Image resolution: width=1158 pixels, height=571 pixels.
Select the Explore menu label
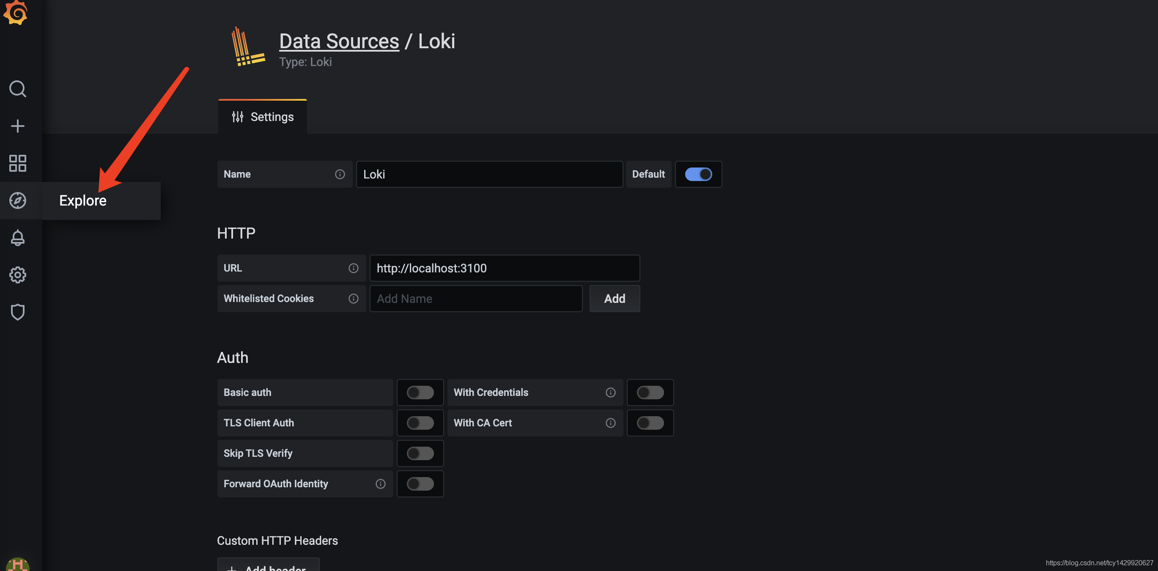[x=83, y=200]
